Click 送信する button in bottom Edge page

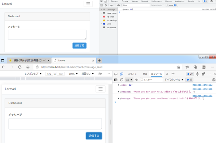(94, 136)
